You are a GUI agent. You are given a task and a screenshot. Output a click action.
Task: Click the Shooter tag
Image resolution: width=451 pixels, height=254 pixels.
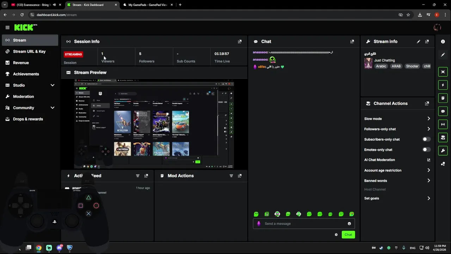tap(412, 66)
